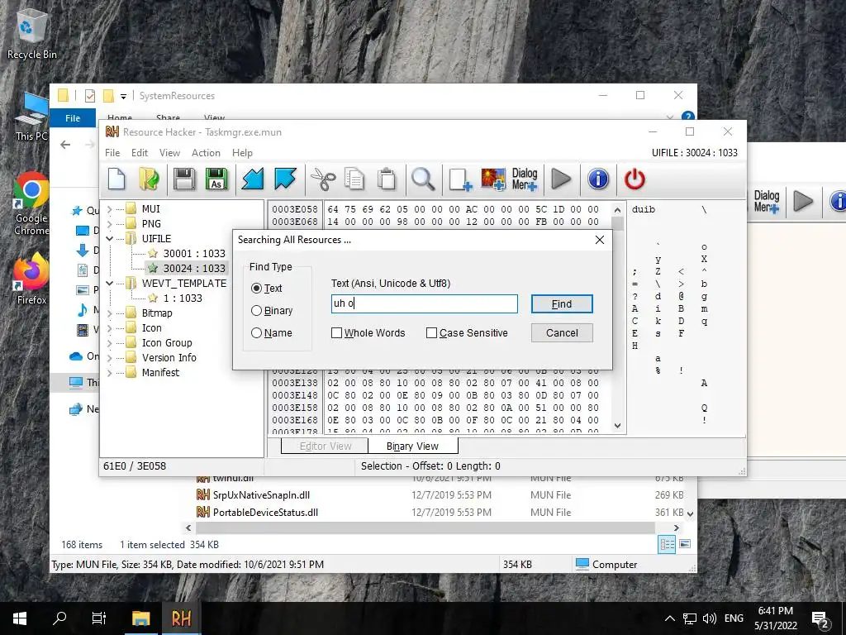The image size is (846, 635).
Task: Expand the MUI tree folder
Action: coord(110,209)
